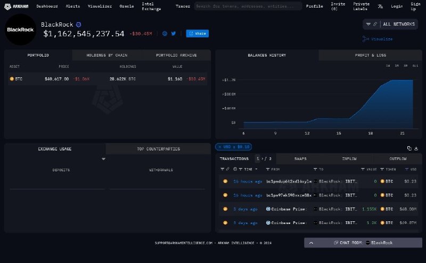Click the search field for tokens and addresses
The image size is (426, 263).
coord(248,6)
